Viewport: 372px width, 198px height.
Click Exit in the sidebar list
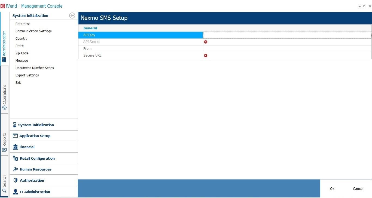(18, 83)
